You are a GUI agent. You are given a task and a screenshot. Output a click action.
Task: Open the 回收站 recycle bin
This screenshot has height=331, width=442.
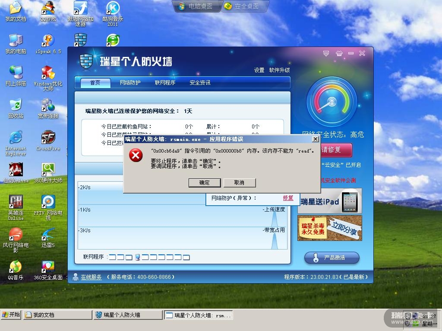click(16, 108)
